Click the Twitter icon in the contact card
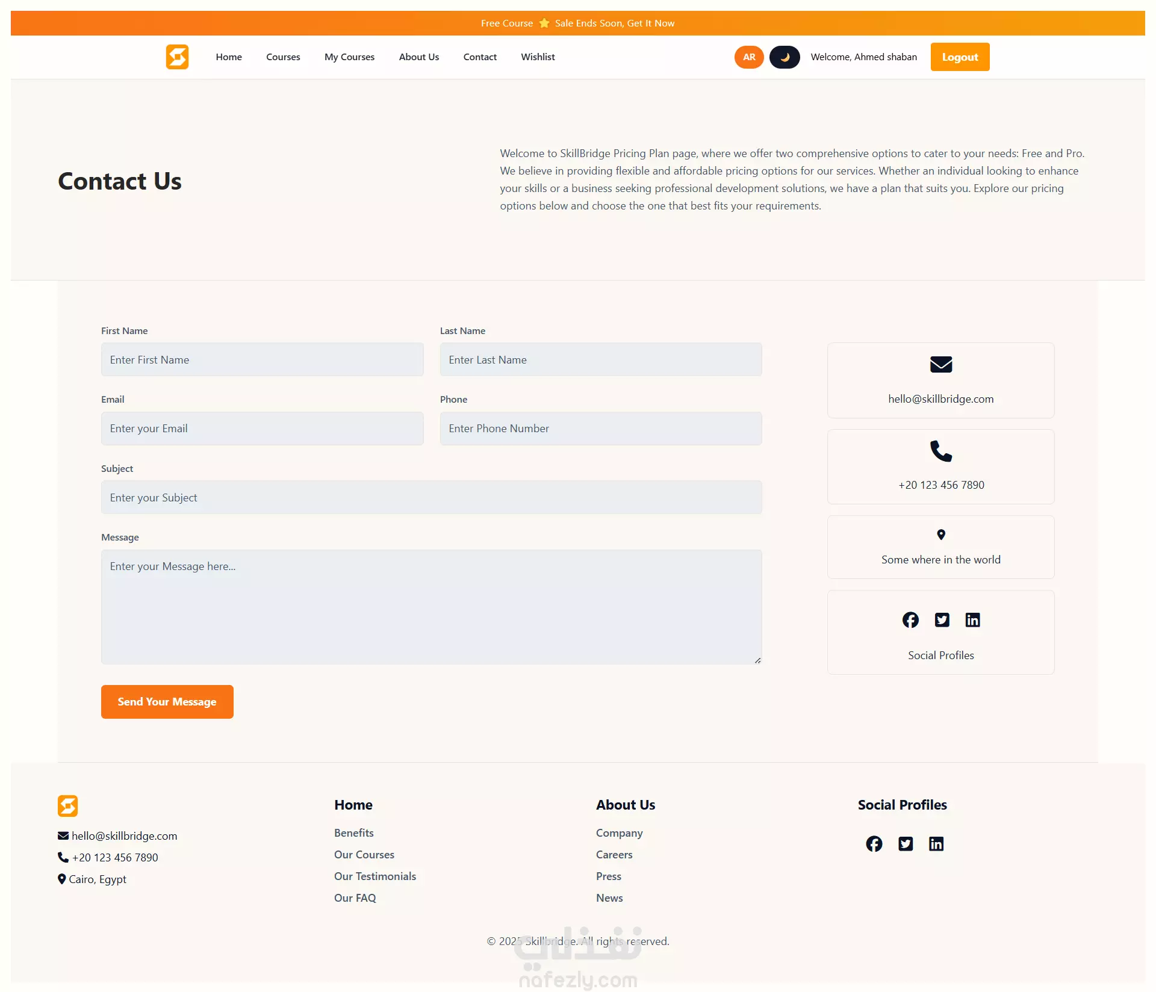This screenshot has width=1156, height=992. point(942,620)
